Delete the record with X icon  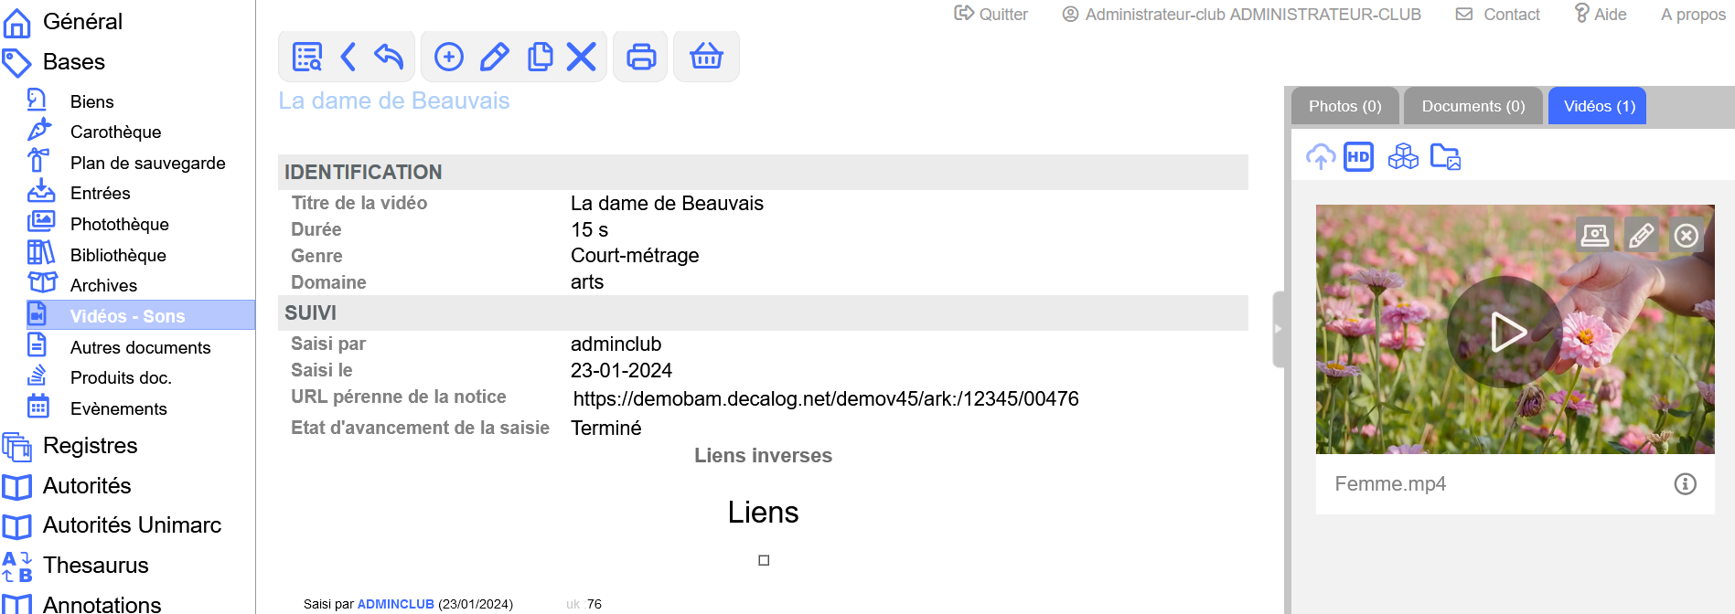582,57
